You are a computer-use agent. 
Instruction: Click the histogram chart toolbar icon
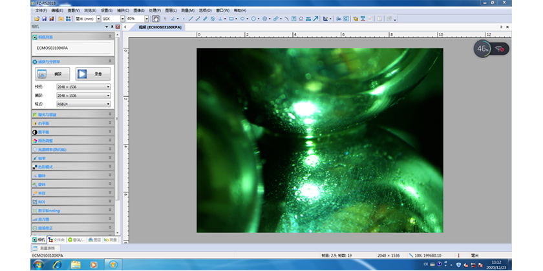click(339, 19)
